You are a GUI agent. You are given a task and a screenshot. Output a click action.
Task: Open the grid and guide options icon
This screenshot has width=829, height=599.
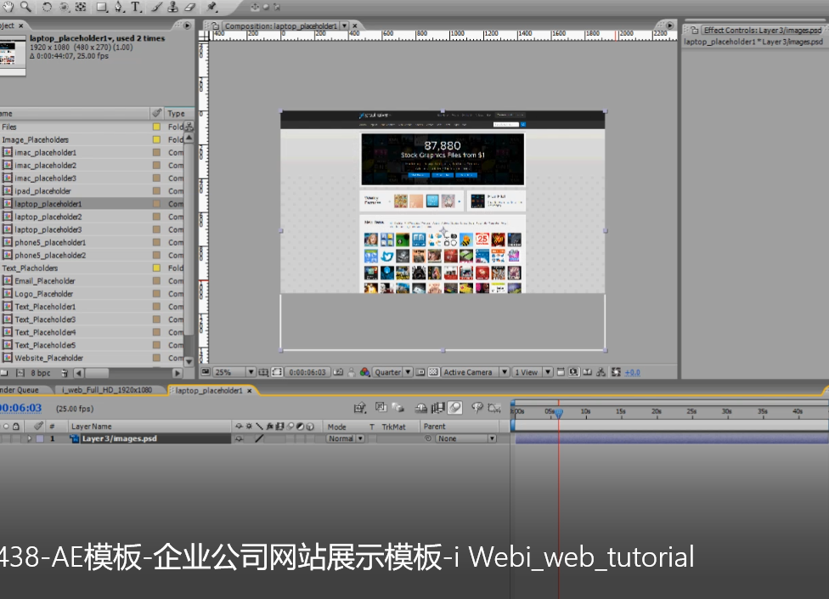coord(263,372)
